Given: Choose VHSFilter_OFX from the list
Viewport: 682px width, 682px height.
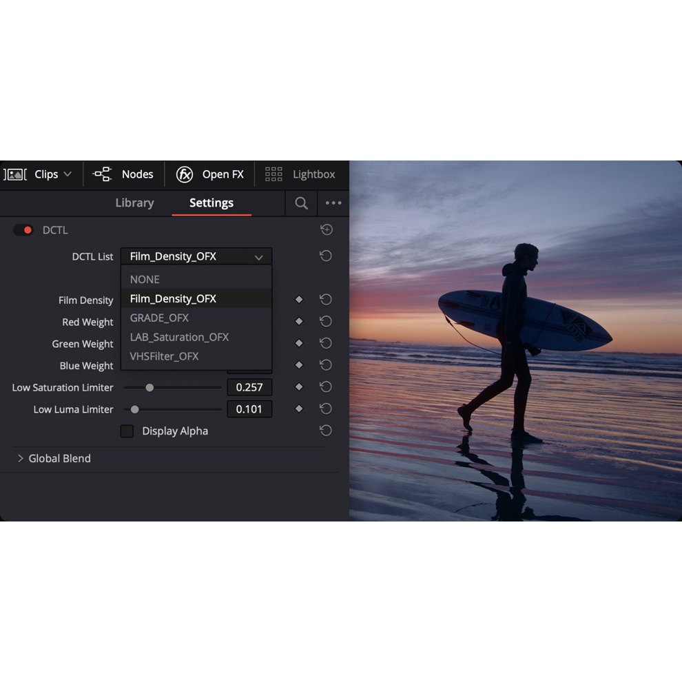Looking at the screenshot, I should [165, 356].
